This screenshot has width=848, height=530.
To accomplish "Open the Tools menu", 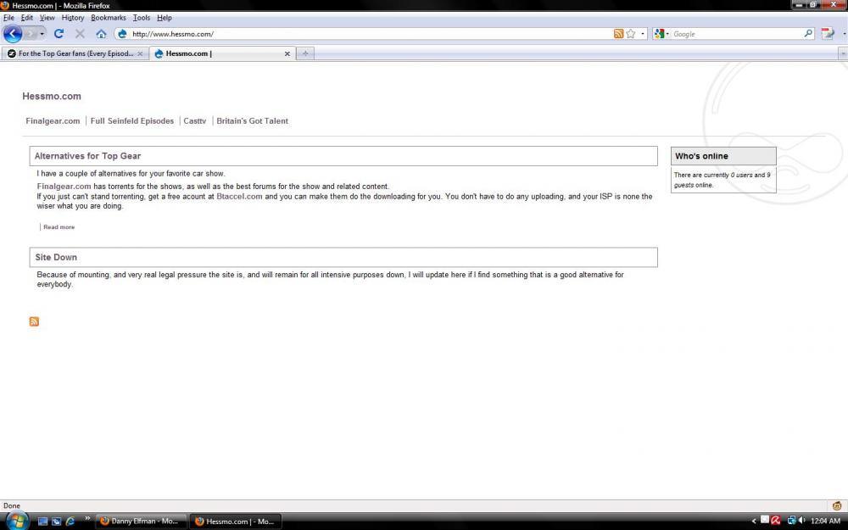I will click(x=142, y=17).
